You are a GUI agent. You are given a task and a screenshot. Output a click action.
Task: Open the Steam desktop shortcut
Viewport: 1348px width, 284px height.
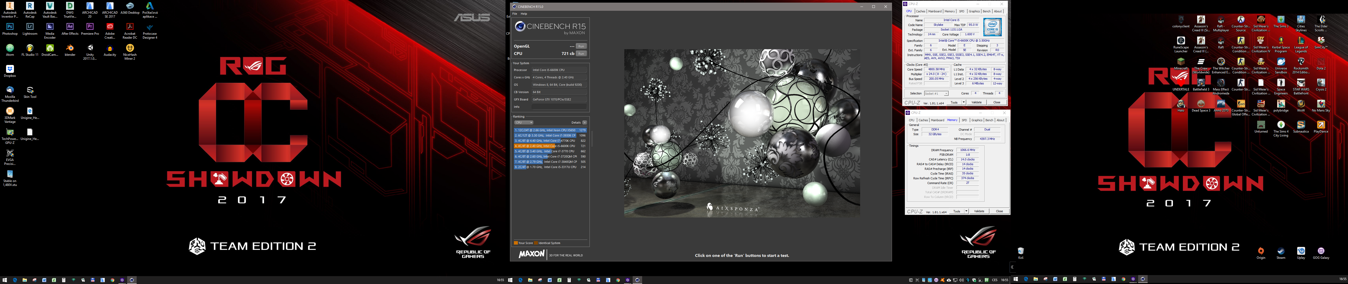tap(1281, 253)
